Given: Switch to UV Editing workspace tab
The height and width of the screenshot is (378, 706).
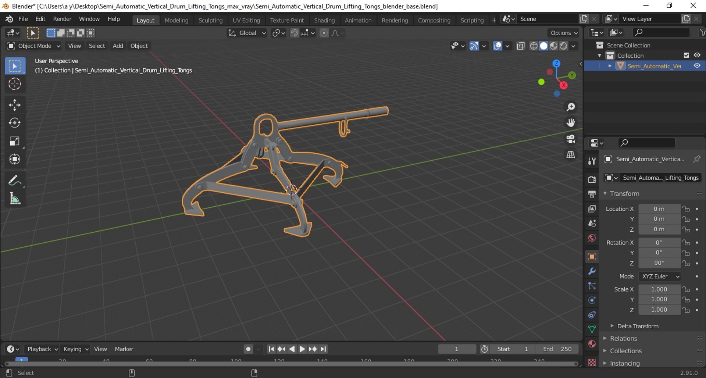Looking at the screenshot, I should pyautogui.click(x=246, y=20).
